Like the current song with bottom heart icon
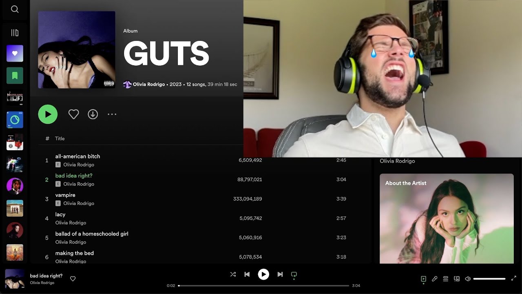This screenshot has width=522, height=294. pyautogui.click(x=73, y=279)
